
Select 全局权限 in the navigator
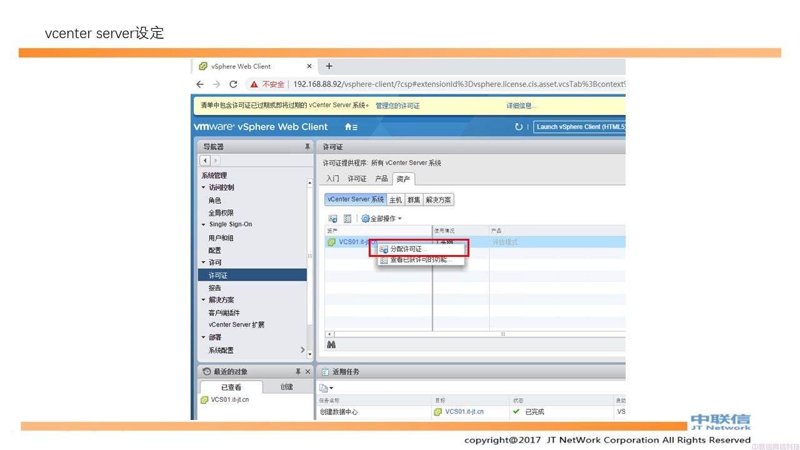point(221,213)
